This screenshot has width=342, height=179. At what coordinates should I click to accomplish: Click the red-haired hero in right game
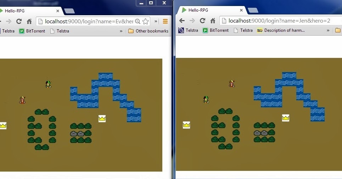click(232, 84)
